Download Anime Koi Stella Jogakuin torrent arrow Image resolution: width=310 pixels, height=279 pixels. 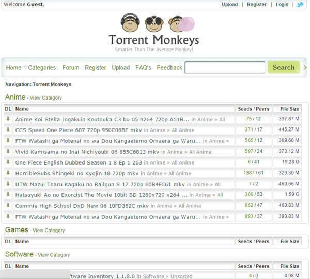coord(8,119)
